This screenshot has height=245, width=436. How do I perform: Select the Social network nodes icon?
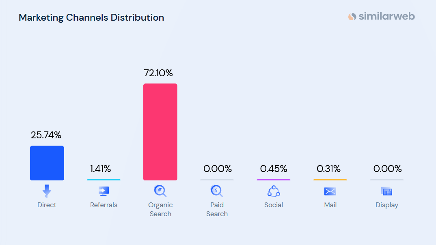[274, 191]
